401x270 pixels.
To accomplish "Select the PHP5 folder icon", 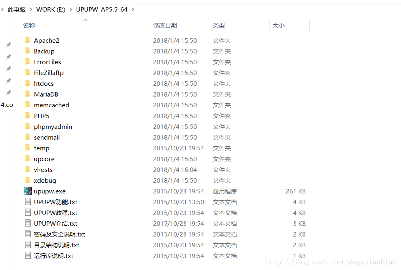I will (28, 115).
